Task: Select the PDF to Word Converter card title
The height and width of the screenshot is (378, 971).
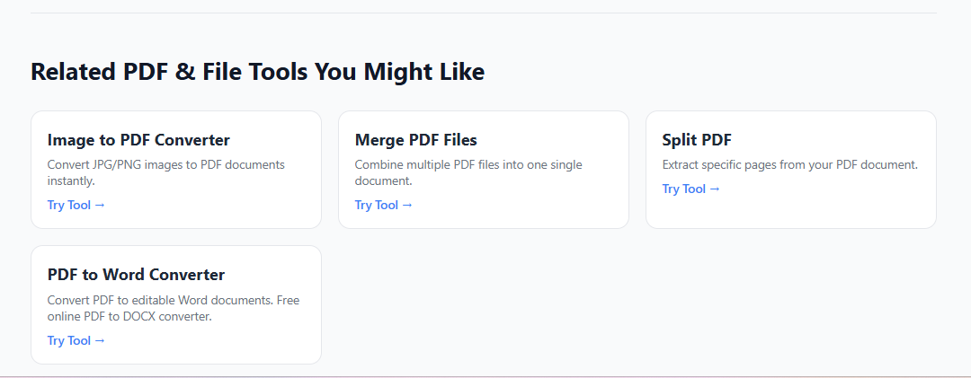Action: [136, 275]
